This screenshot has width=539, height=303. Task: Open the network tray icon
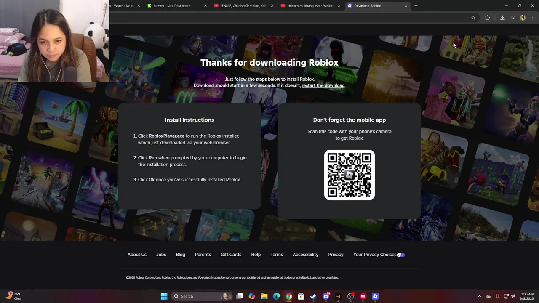point(506,296)
